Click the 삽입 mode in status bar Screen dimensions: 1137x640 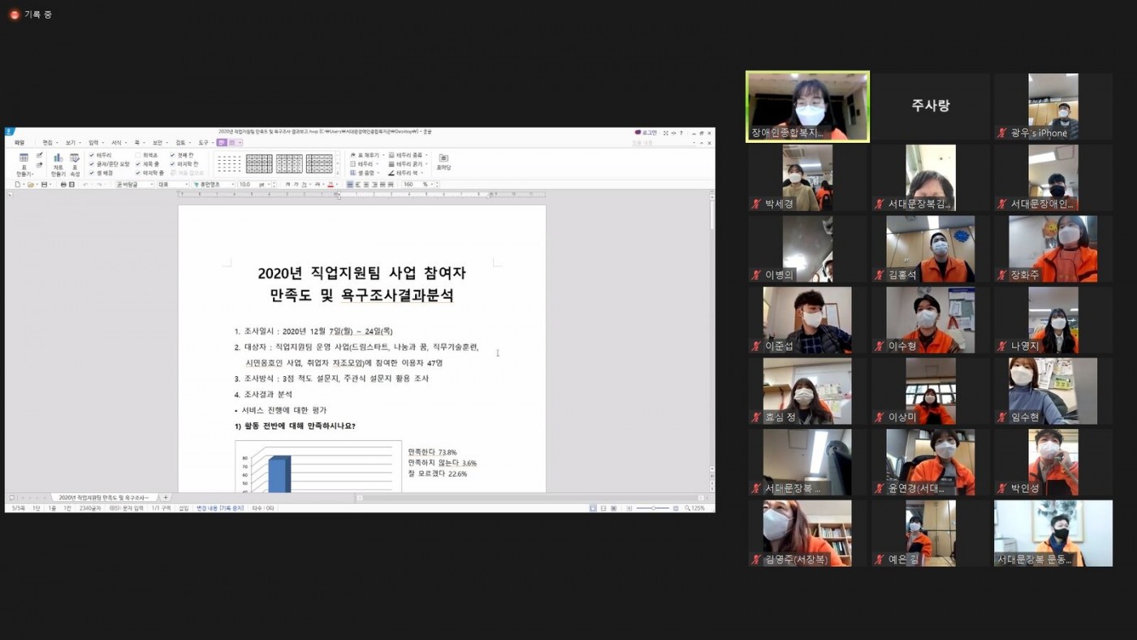(184, 508)
